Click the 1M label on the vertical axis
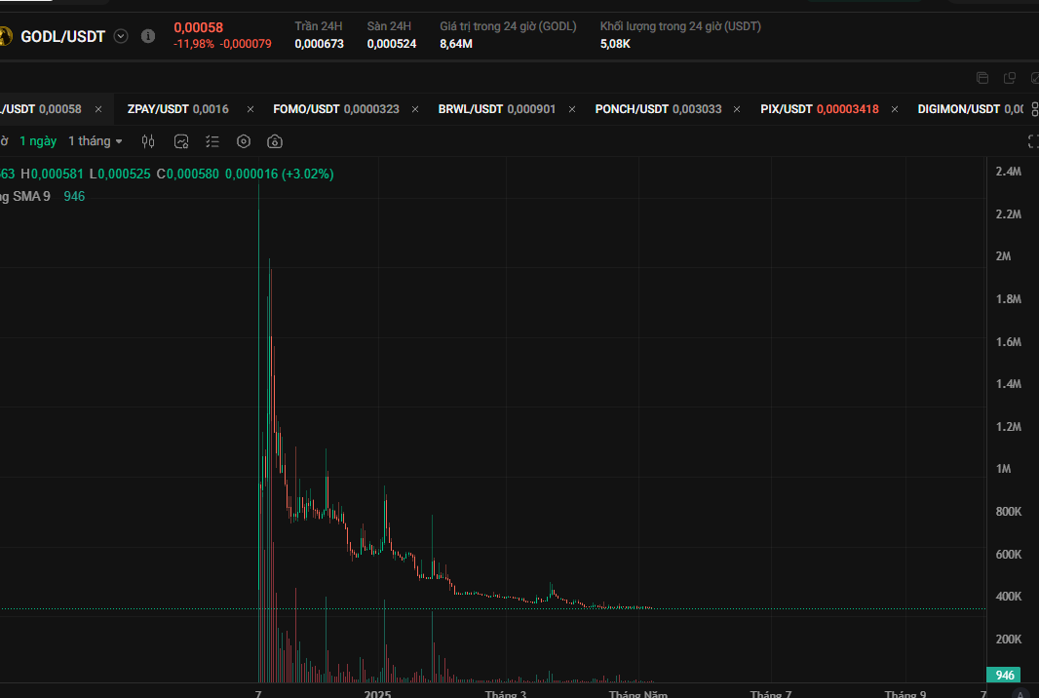Screen dimensions: 1039x698 point(1003,469)
